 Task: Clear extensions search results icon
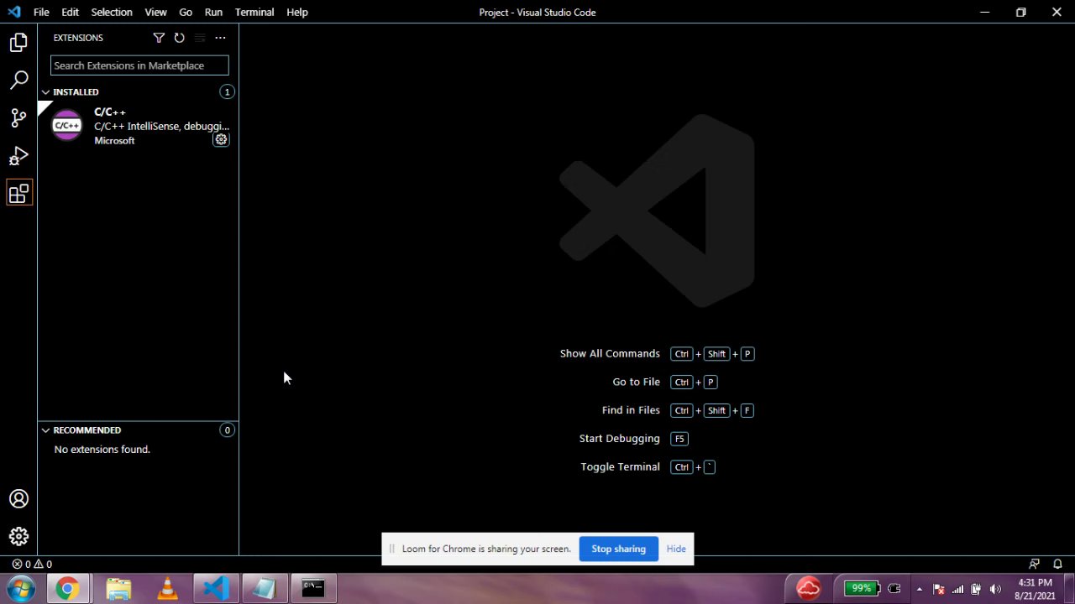(200, 38)
